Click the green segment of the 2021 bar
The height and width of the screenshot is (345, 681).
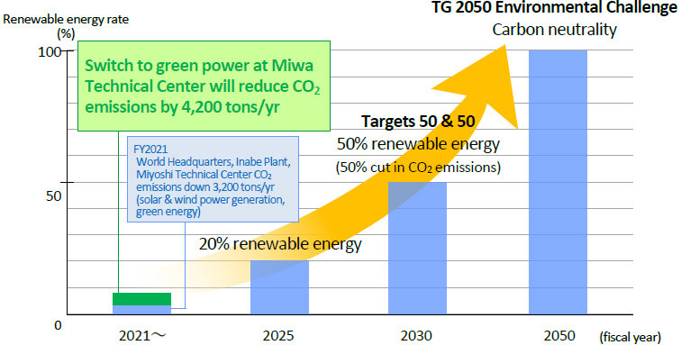tap(141, 299)
